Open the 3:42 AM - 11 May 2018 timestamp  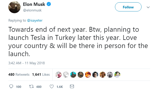tap(27, 63)
